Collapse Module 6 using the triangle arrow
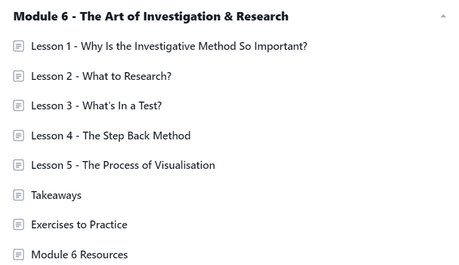Viewport: 459px width, 265px height. point(443,16)
